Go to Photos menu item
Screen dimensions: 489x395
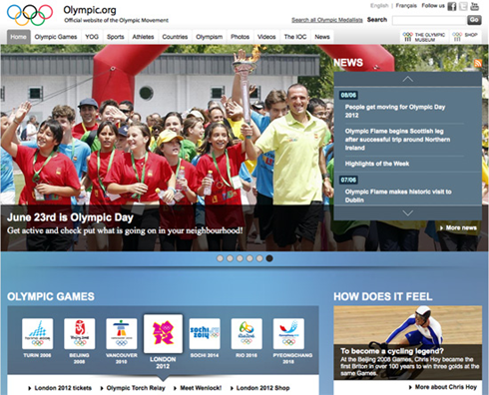[240, 37]
